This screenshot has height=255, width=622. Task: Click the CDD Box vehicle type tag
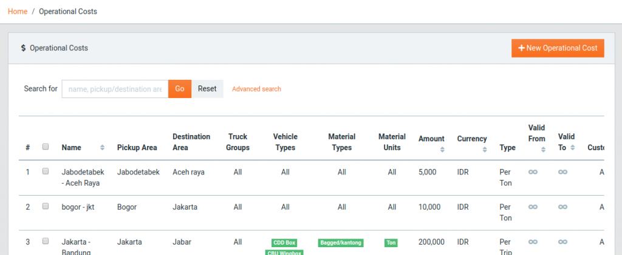point(284,243)
